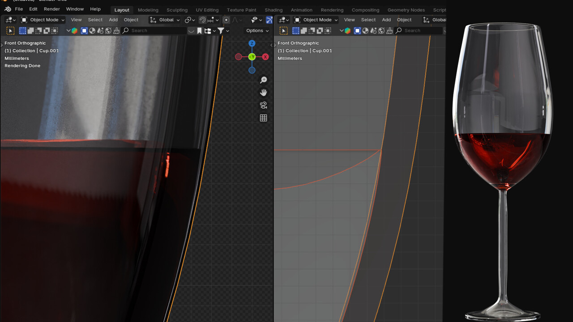The width and height of the screenshot is (573, 322).
Task: Click the globe icon in left viewport header
Action: pos(108,30)
